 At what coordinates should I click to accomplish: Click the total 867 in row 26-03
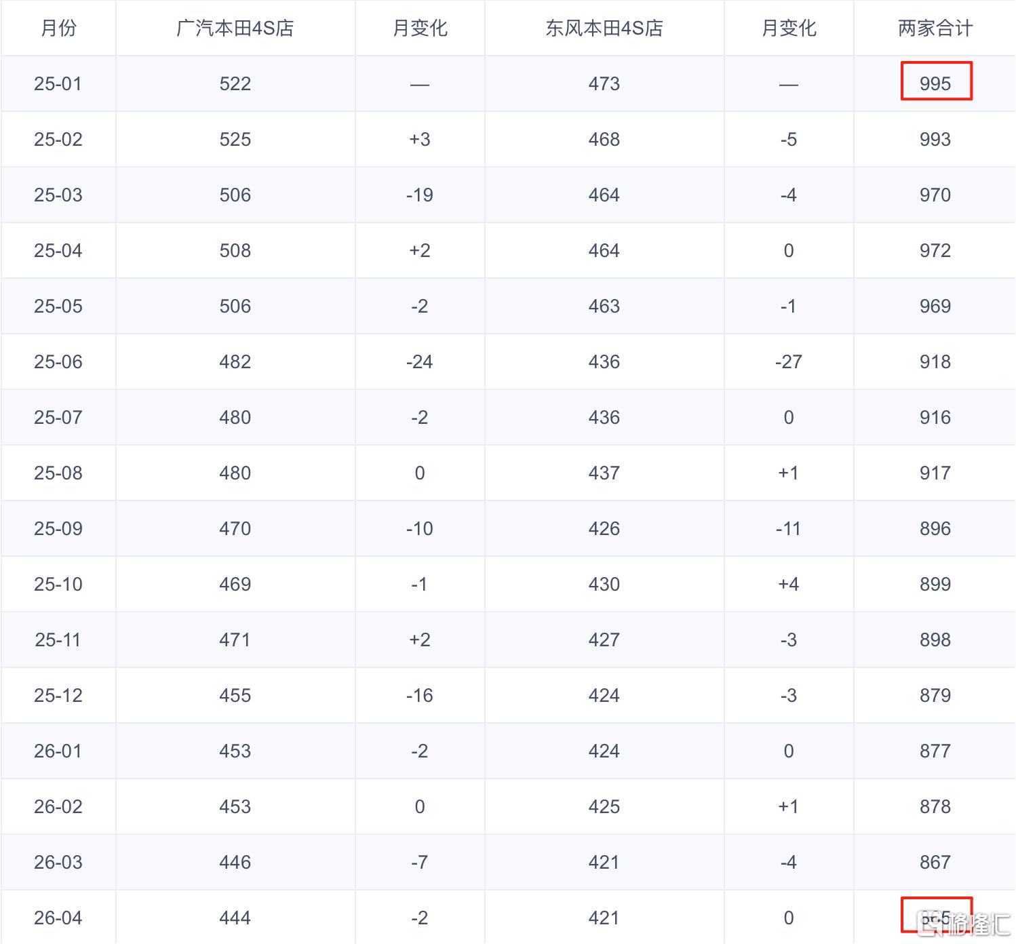935,862
